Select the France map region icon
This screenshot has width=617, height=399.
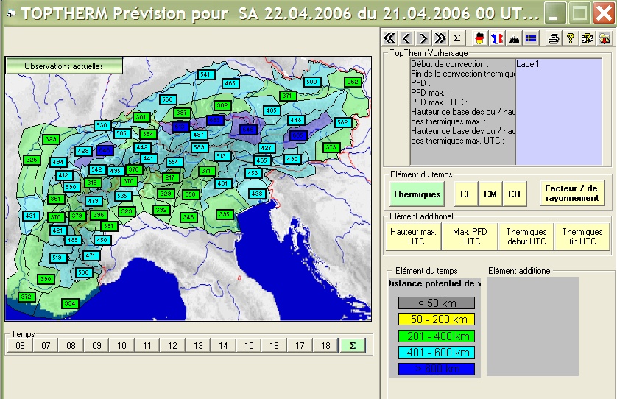point(496,38)
